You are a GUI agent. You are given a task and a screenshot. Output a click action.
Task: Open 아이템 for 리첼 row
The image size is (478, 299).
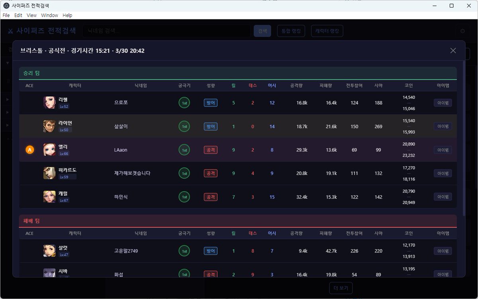click(x=443, y=103)
